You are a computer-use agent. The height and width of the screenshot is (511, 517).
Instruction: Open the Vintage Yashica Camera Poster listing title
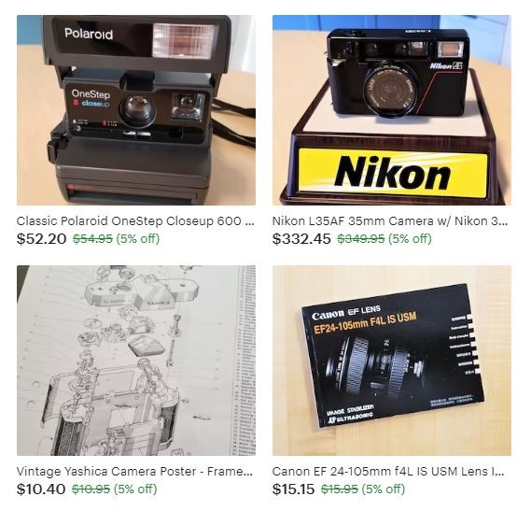(x=134, y=471)
